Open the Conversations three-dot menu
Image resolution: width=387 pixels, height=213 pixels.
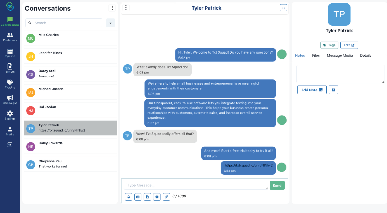tap(112, 8)
